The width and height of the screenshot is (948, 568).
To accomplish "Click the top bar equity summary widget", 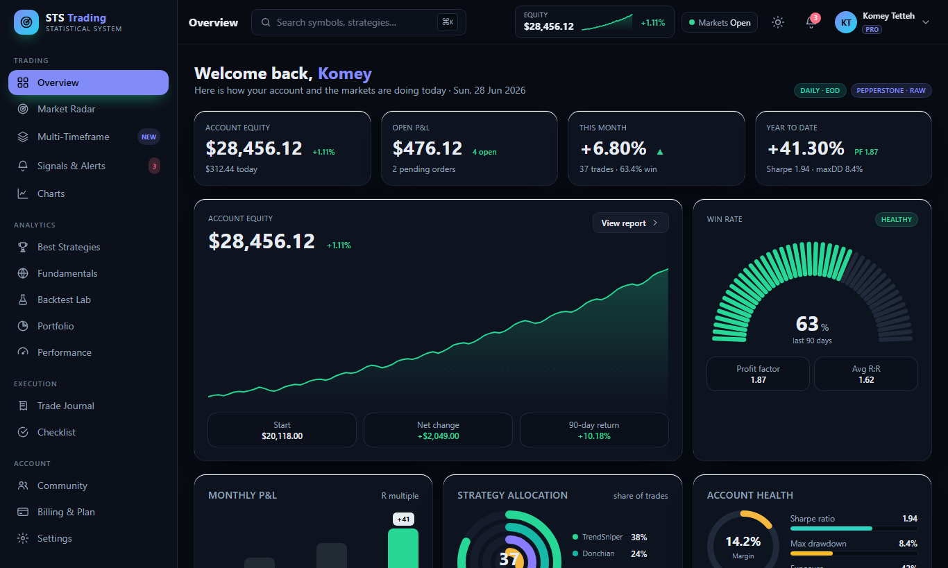I will 595,22.
